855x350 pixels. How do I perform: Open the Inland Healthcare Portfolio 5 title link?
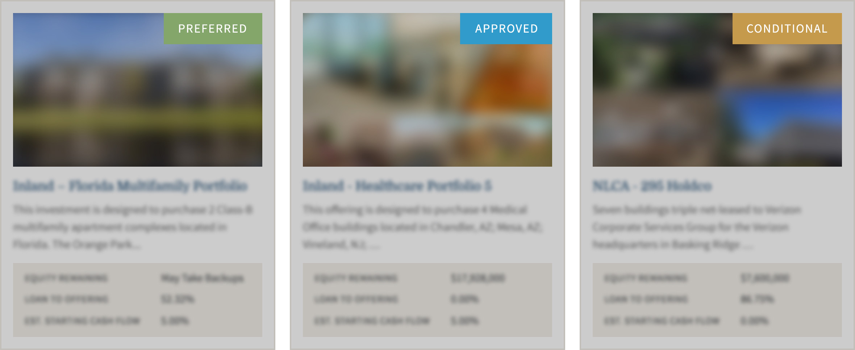(397, 186)
